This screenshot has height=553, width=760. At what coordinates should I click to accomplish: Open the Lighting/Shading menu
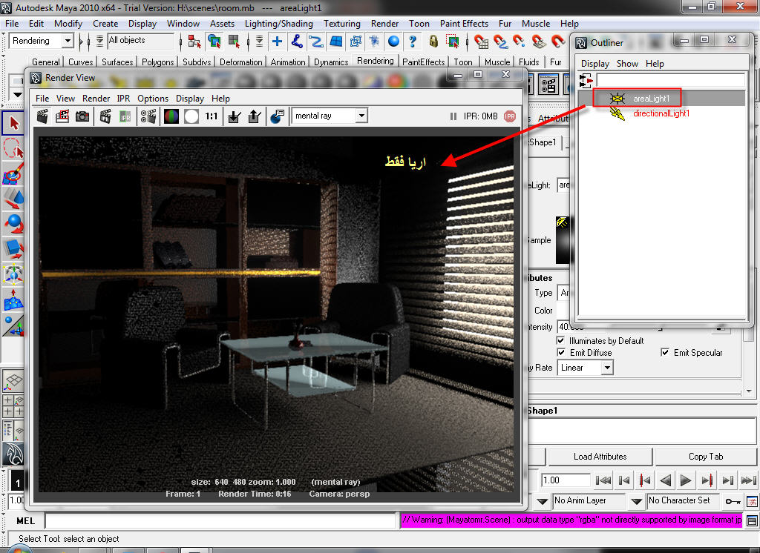279,23
